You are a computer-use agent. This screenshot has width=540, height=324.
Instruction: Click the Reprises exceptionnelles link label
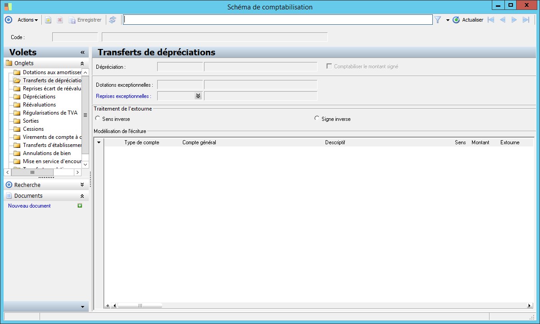point(124,96)
